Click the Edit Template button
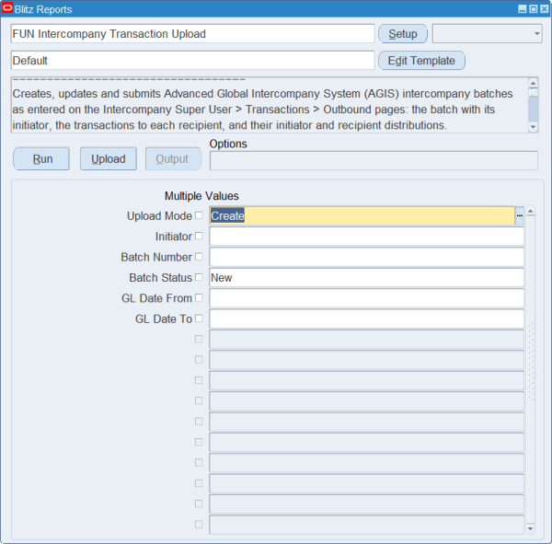Screen dimensions: 552x544 tap(421, 61)
